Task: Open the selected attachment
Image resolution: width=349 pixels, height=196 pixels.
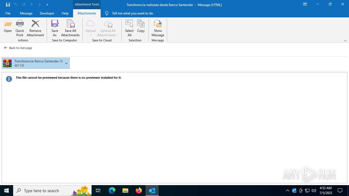Action: 8,26
